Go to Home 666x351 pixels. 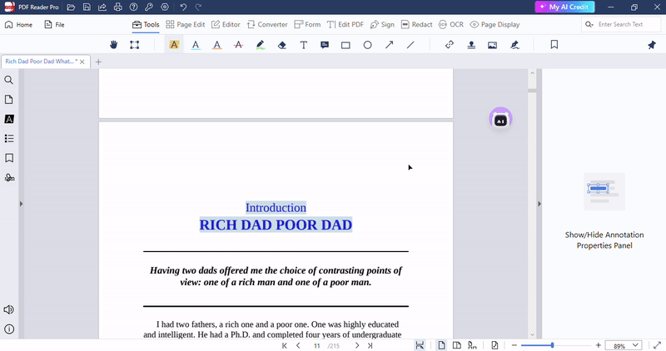(18, 25)
